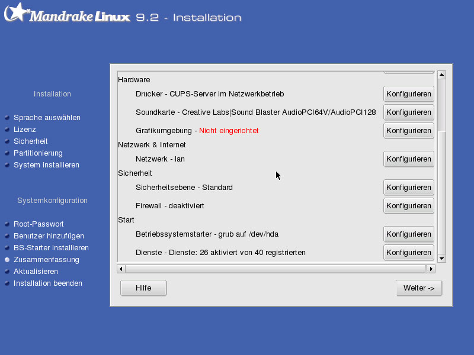Click the bullet beside Lizenz
Image resolution: width=474 pixels, height=355 pixels.
tap(7, 130)
